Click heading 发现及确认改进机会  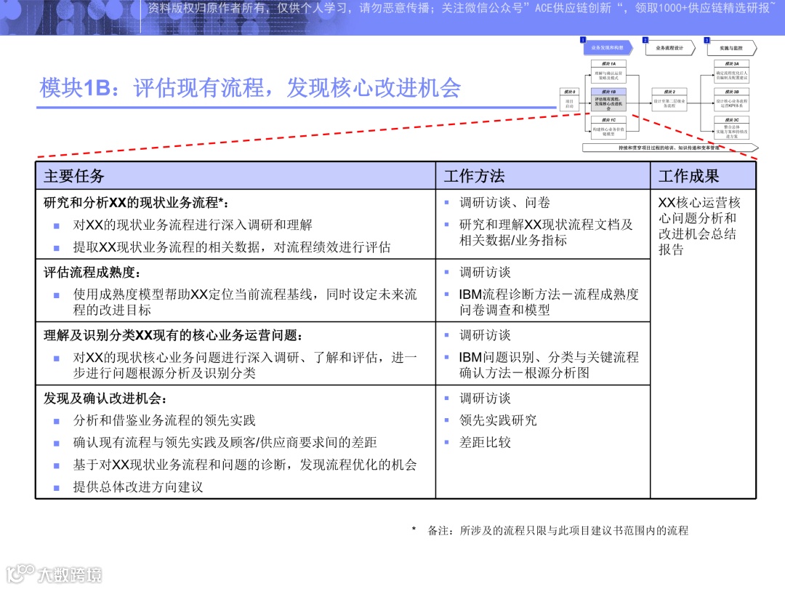105,398
